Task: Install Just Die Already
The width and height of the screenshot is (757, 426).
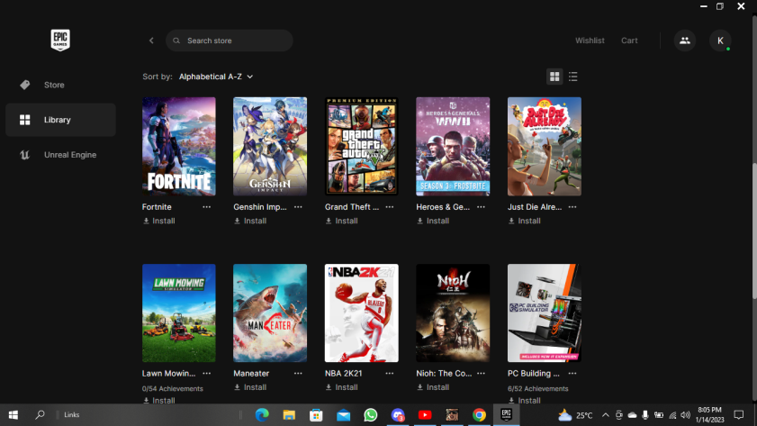Action: [x=524, y=221]
